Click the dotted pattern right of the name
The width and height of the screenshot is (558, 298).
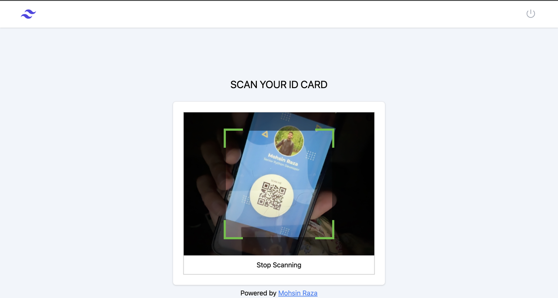[x=311, y=155]
